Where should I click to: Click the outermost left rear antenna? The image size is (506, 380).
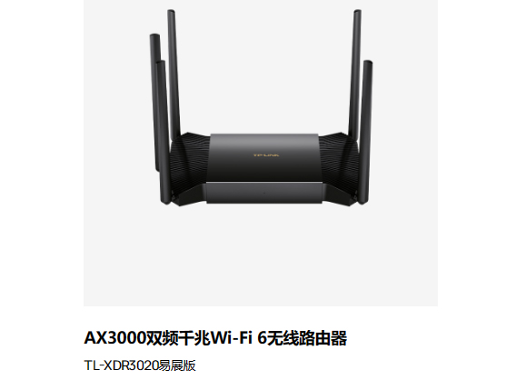coord(155,102)
